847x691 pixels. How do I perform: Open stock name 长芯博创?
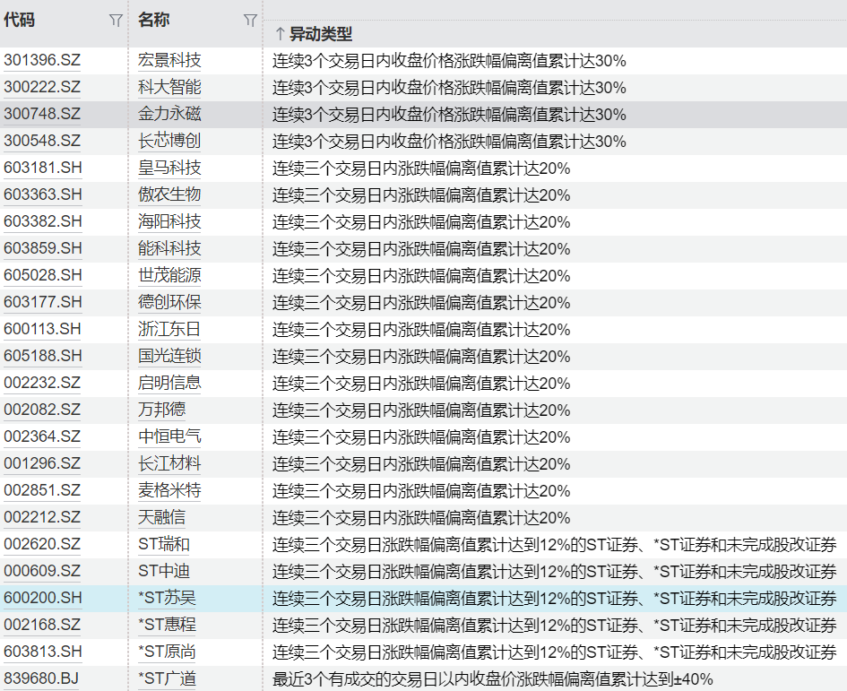tap(169, 141)
